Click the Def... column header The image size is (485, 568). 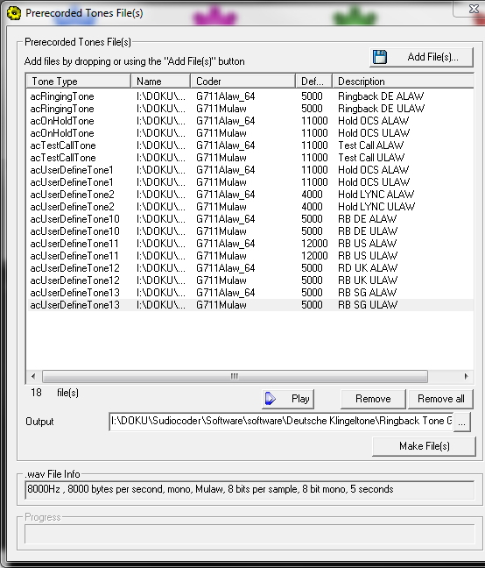(x=314, y=82)
